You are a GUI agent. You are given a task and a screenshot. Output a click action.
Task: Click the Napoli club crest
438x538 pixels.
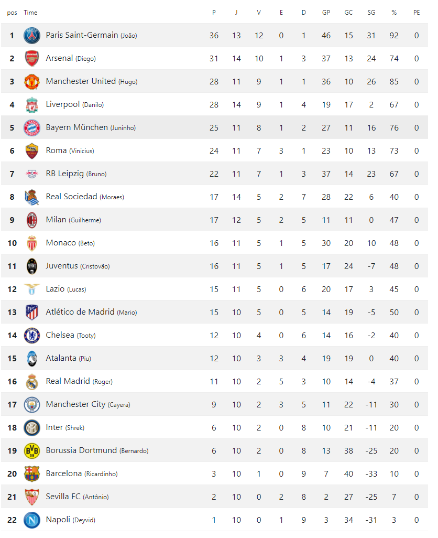click(32, 520)
